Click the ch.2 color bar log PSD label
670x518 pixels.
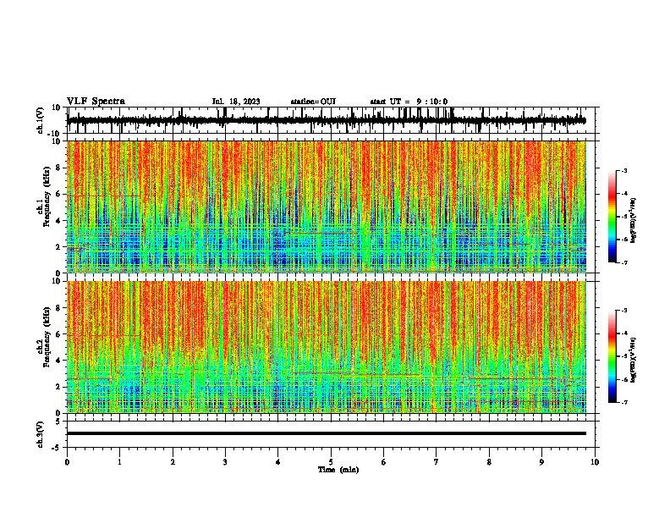click(634, 360)
